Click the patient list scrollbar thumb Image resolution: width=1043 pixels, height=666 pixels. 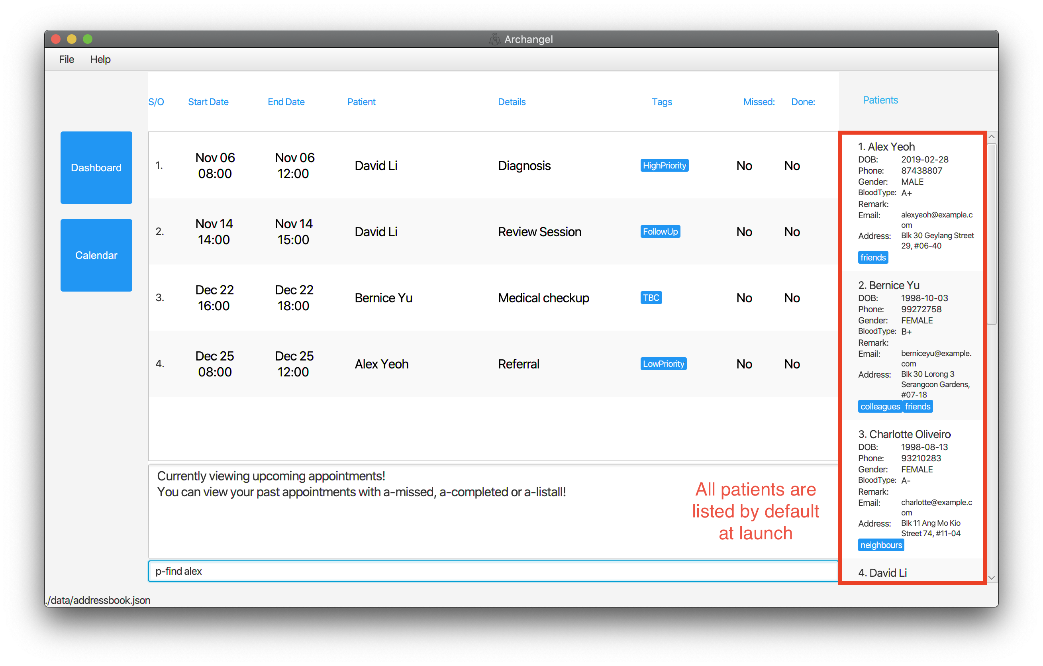point(992,234)
